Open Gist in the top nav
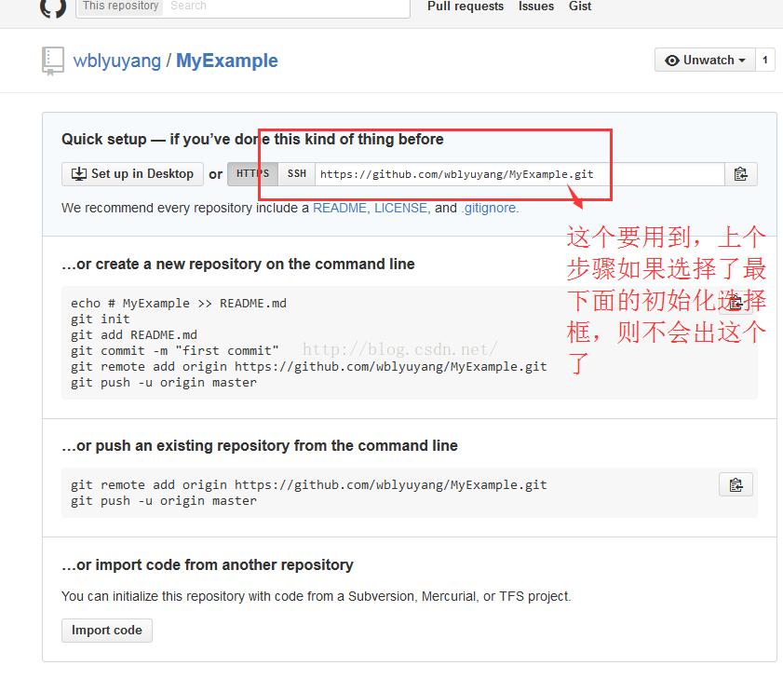 click(580, 6)
